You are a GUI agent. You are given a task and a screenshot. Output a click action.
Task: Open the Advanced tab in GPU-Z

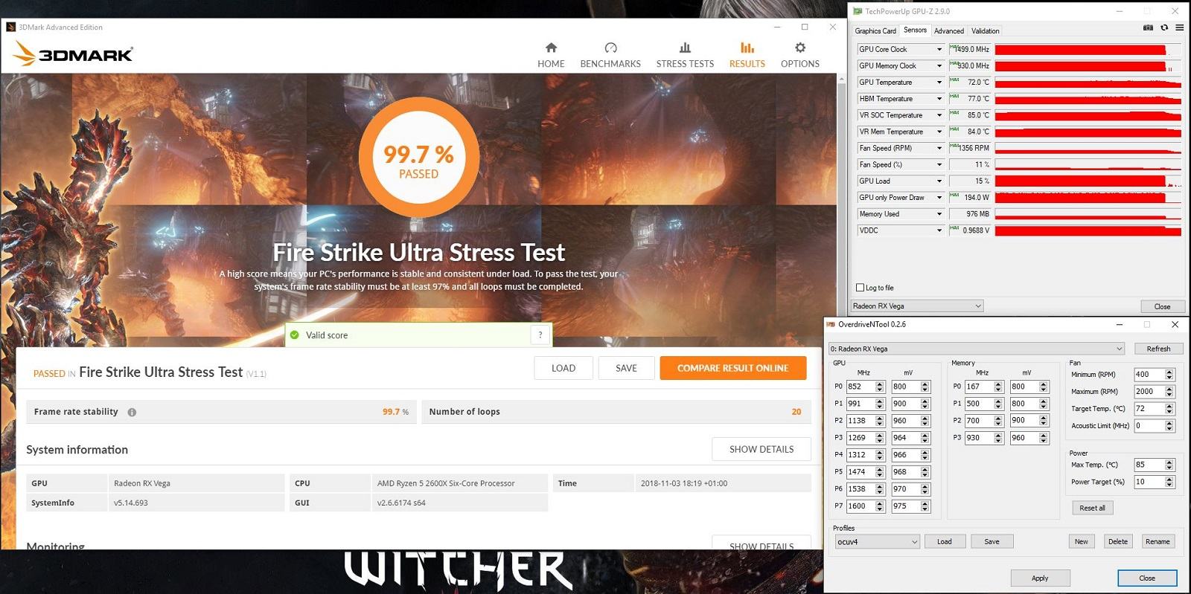(949, 30)
